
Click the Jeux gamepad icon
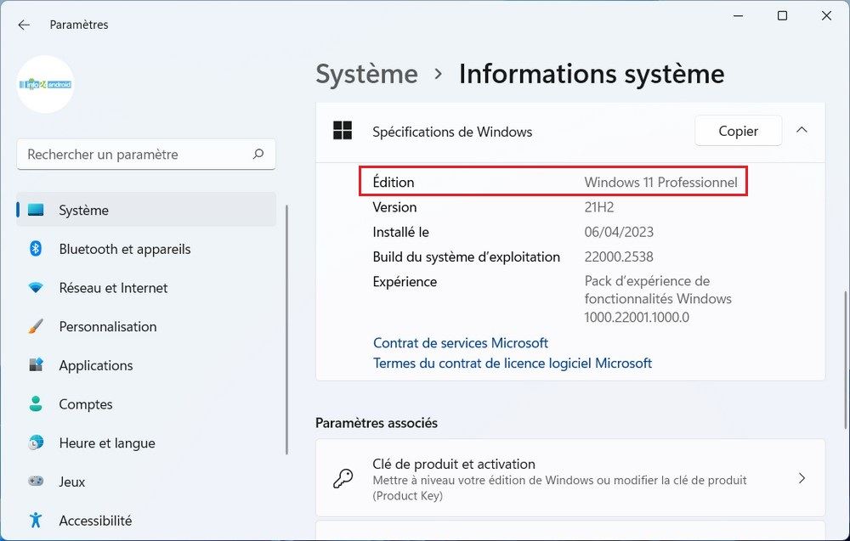[36, 482]
